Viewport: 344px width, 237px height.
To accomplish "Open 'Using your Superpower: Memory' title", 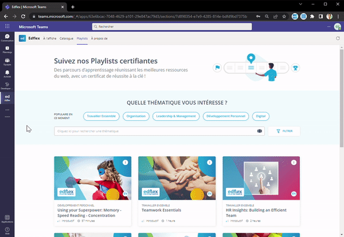I will tap(89, 213).
